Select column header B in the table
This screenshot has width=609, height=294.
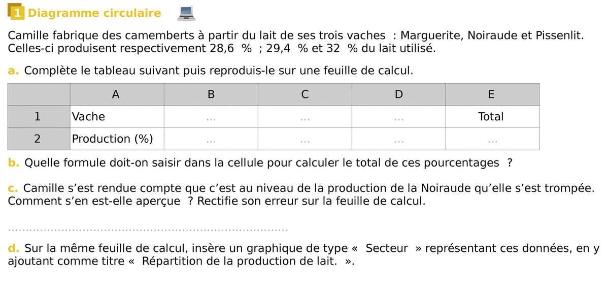coord(211,94)
